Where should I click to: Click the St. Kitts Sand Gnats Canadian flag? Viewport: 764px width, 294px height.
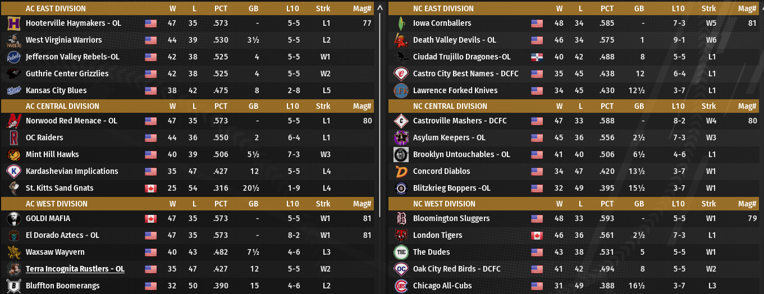[x=150, y=189]
